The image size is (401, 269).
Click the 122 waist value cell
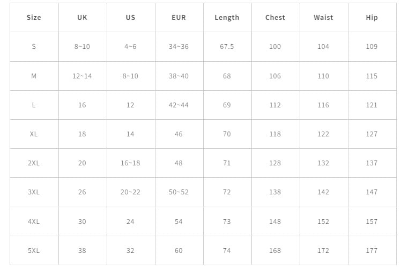coord(323,134)
